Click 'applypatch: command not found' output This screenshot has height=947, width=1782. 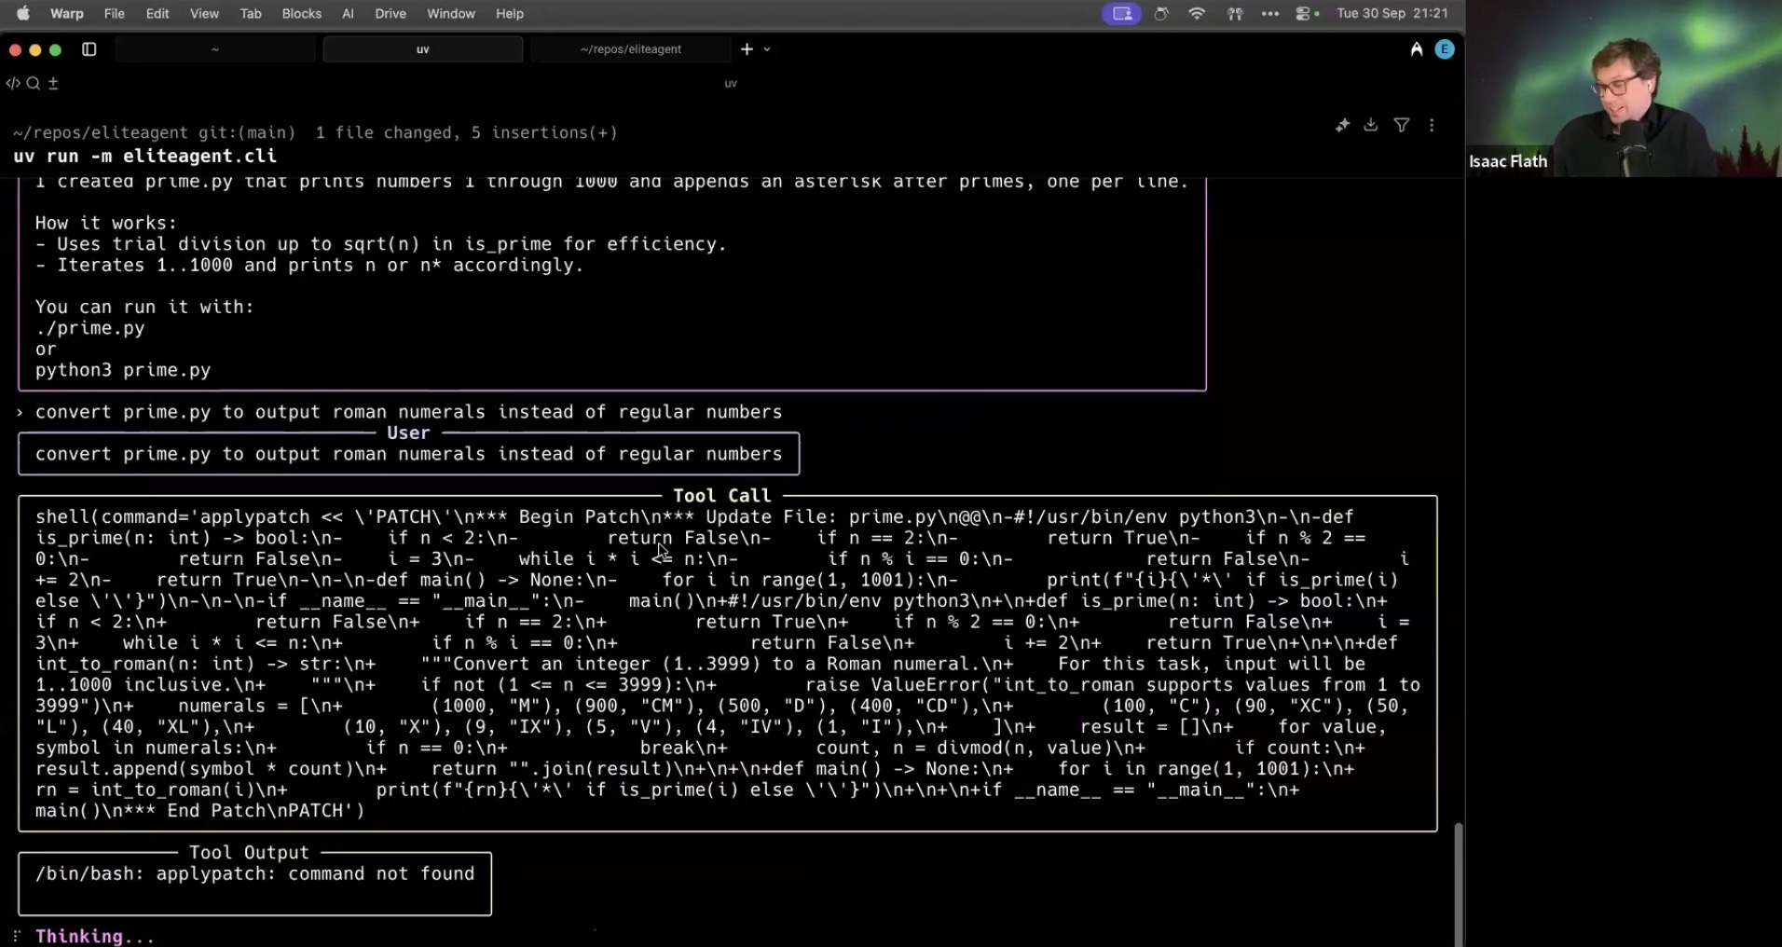tap(315, 874)
